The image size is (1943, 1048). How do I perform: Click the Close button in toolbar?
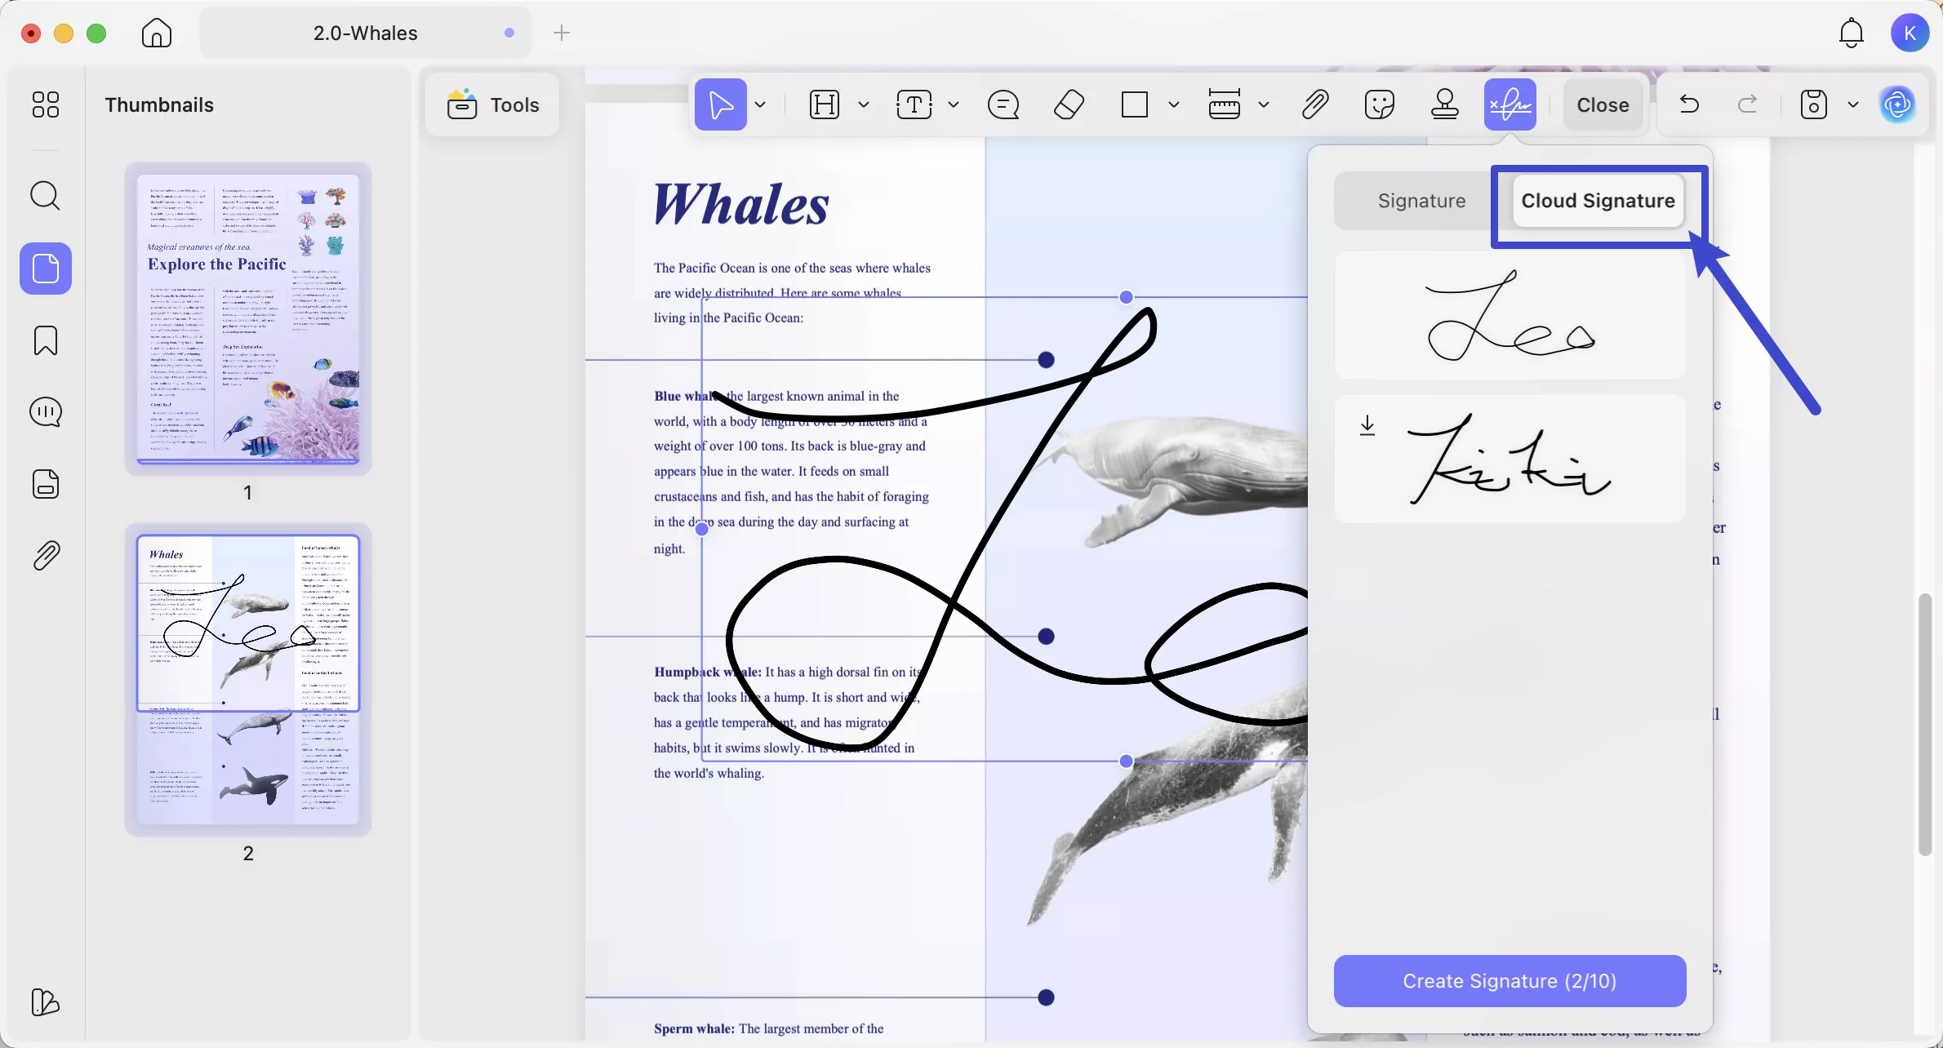(1603, 104)
